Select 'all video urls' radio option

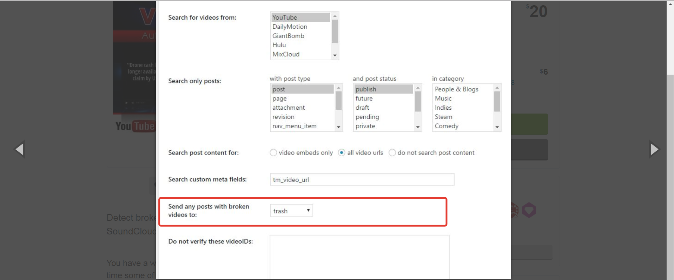(342, 153)
